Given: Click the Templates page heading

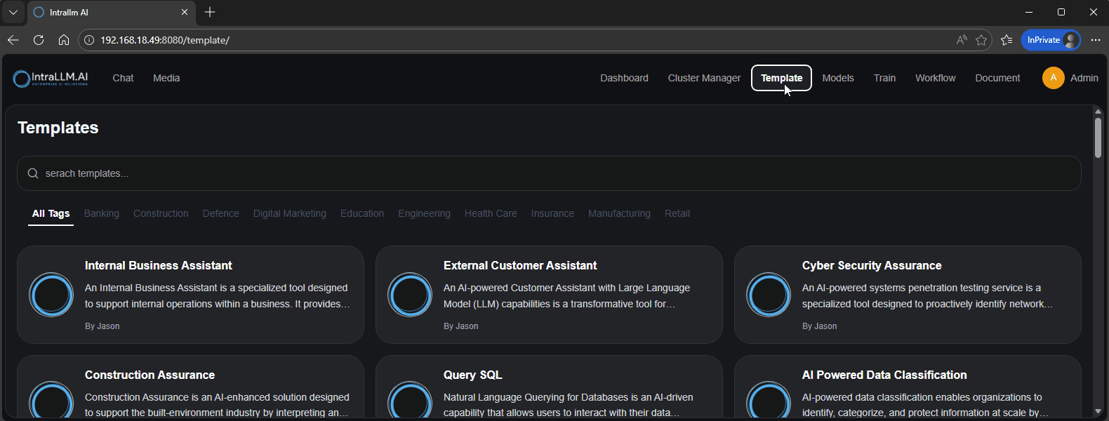Looking at the screenshot, I should (58, 128).
